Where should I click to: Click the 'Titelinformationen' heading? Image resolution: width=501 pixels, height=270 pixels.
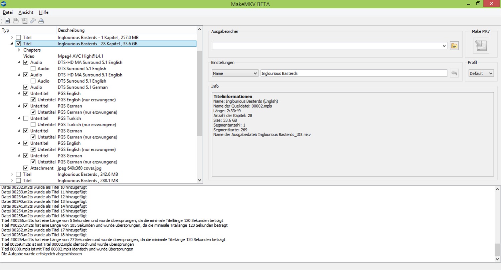233,97
